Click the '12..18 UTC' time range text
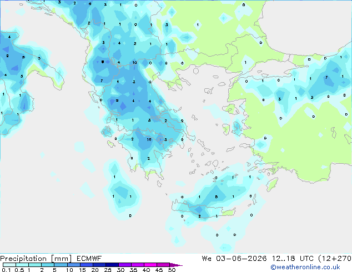Image resolution: width=352 pixels, height=272 pixels. click(293, 259)
